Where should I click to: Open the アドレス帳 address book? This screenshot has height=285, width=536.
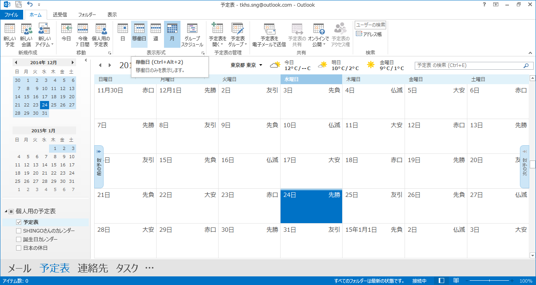[369, 34]
